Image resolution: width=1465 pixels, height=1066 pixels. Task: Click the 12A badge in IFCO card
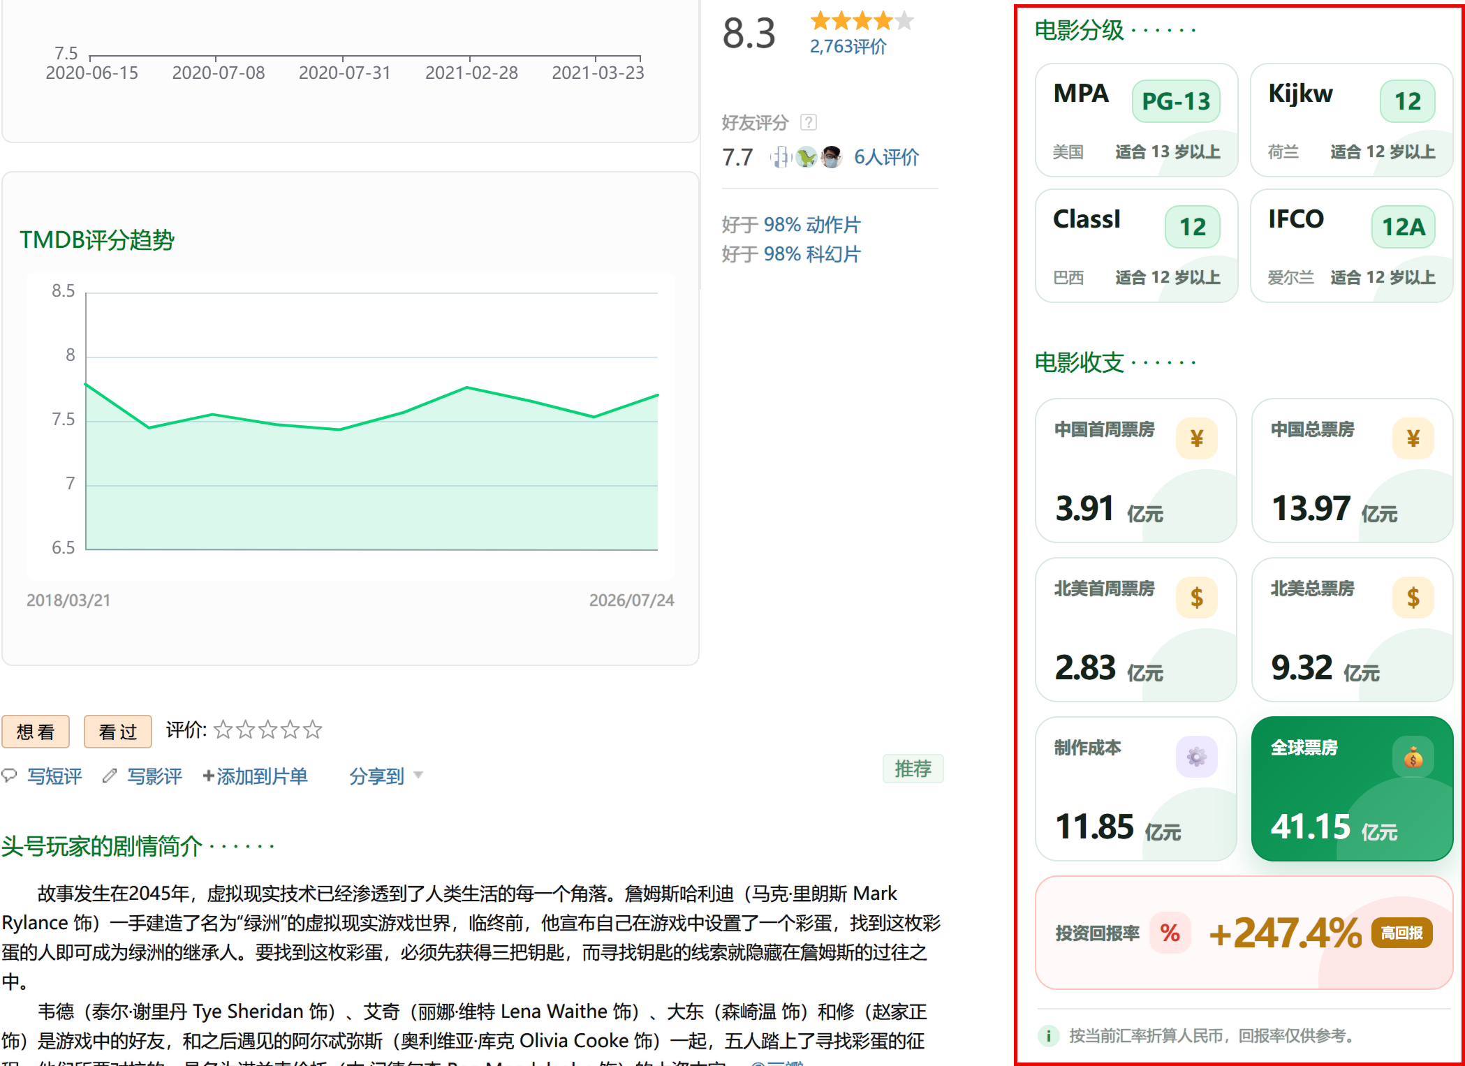pyautogui.click(x=1404, y=227)
